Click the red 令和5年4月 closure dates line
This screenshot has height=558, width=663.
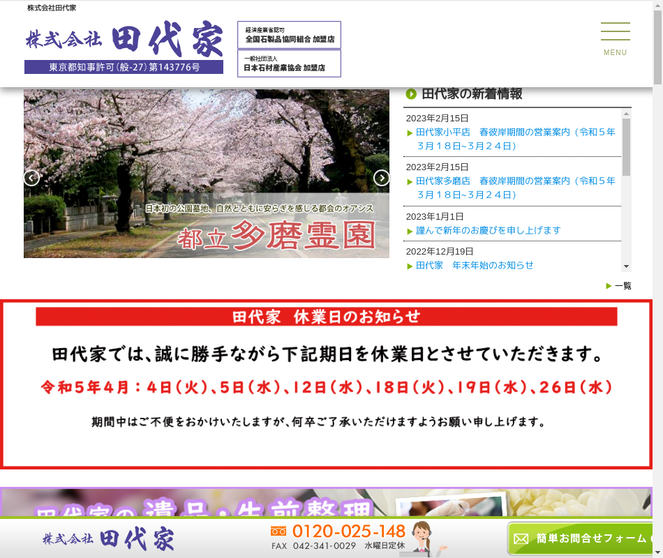(327, 387)
